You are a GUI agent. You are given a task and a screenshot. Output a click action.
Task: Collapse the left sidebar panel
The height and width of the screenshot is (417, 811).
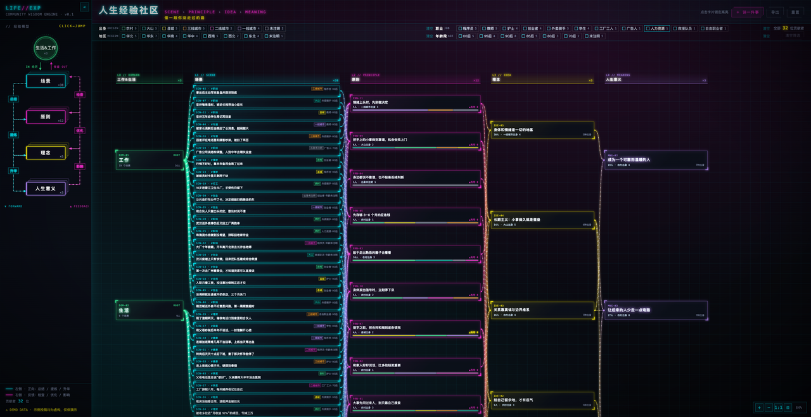pos(84,8)
